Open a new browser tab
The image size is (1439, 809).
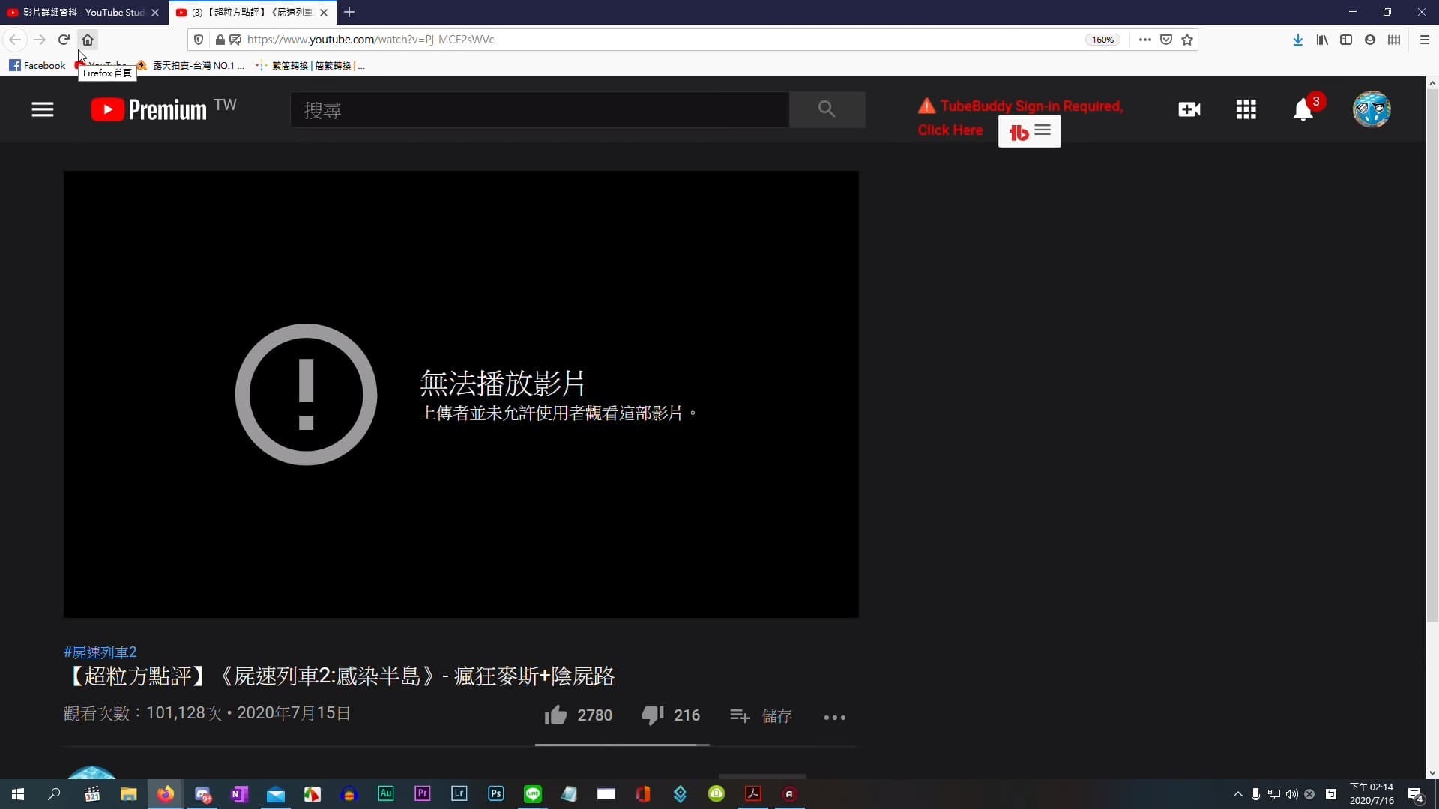point(349,12)
